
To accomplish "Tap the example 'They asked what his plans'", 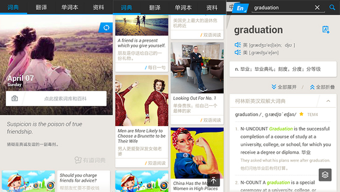I will pyautogui.click(x=285, y=160).
